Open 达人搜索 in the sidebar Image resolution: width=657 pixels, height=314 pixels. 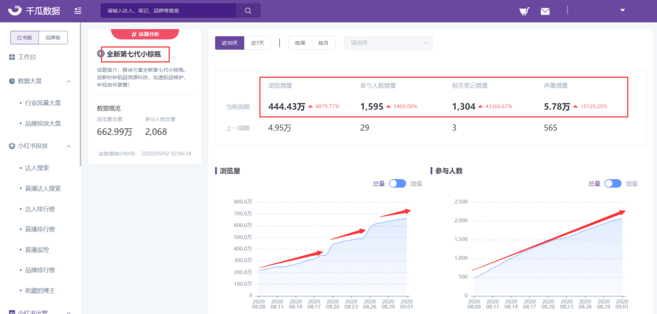pyautogui.click(x=37, y=168)
